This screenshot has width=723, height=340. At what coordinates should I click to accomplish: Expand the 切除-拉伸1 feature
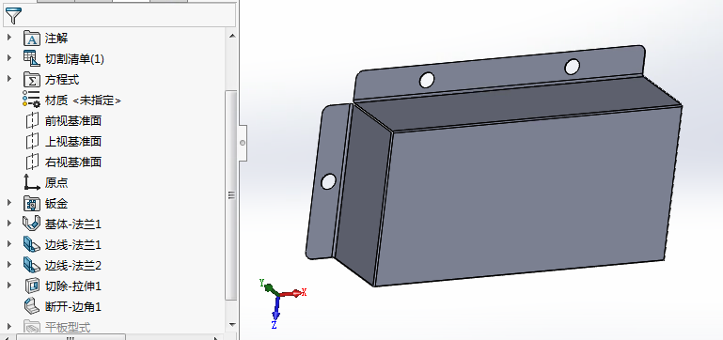[8, 286]
